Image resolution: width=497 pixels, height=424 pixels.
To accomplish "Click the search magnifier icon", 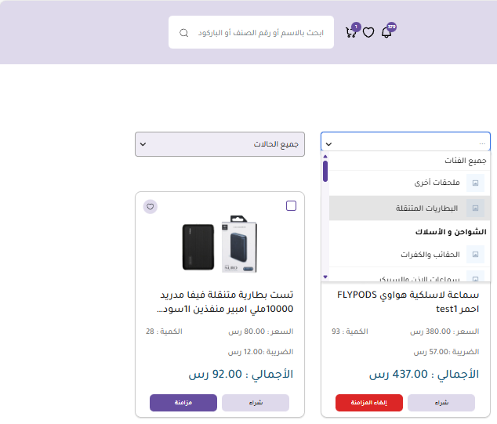I will point(183,33).
